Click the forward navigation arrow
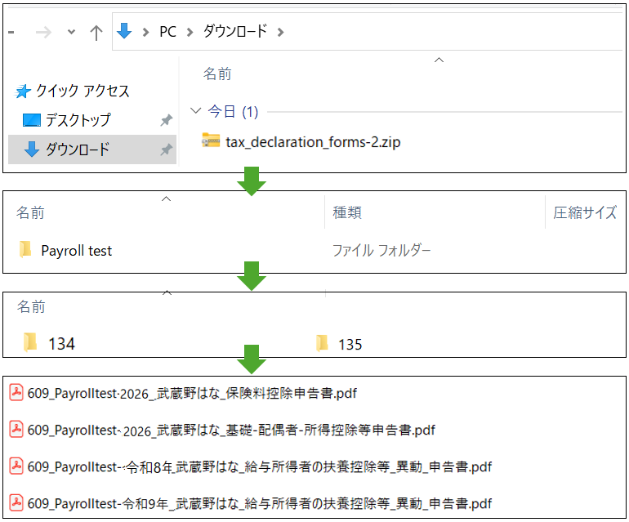The height and width of the screenshot is (522, 629). click(x=44, y=32)
